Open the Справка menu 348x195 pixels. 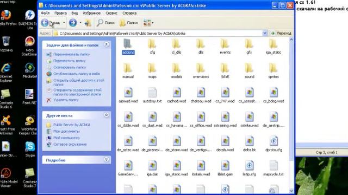point(129,13)
